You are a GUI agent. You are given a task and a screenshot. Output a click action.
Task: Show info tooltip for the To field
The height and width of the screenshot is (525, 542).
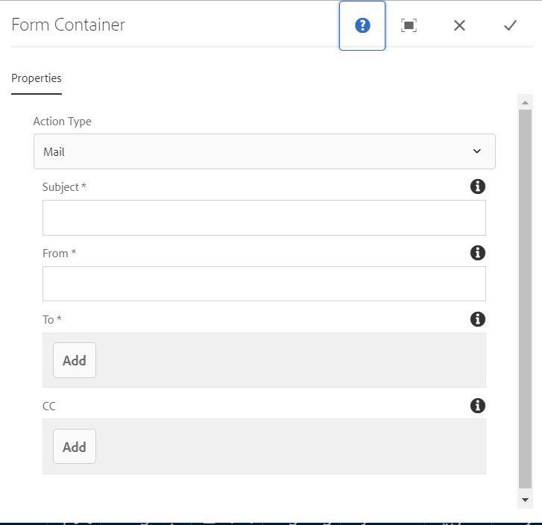(478, 319)
